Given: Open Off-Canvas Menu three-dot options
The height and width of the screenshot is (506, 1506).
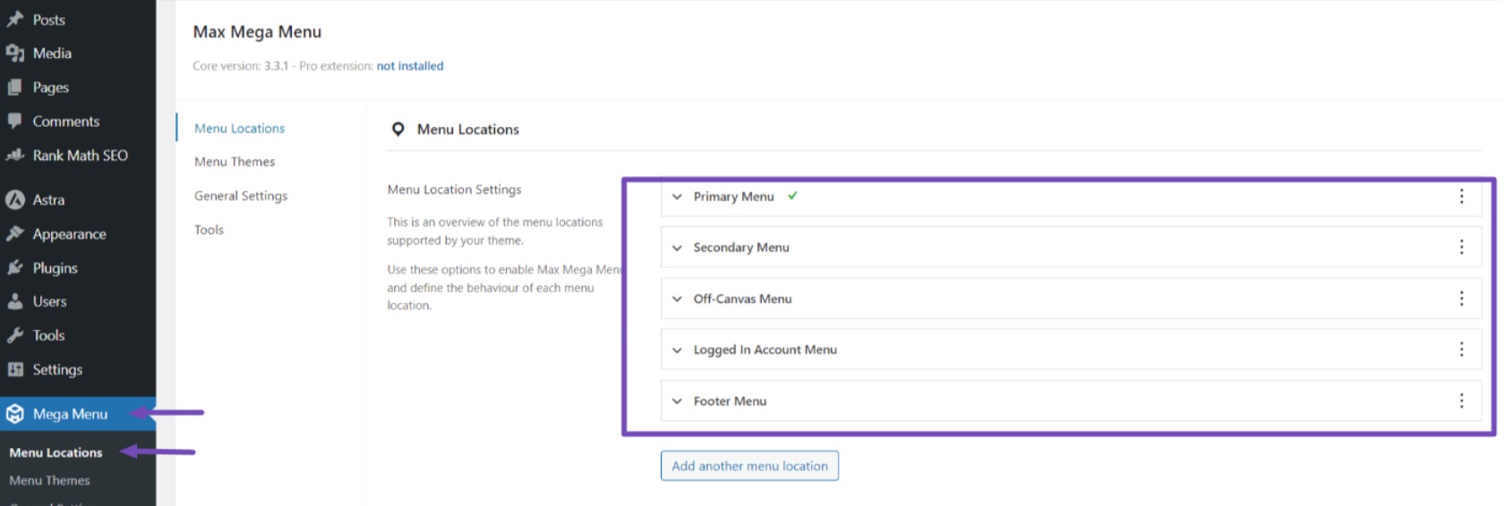Looking at the screenshot, I should click(x=1461, y=299).
